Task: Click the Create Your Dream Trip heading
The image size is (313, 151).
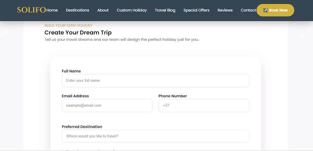Action: click(x=78, y=32)
